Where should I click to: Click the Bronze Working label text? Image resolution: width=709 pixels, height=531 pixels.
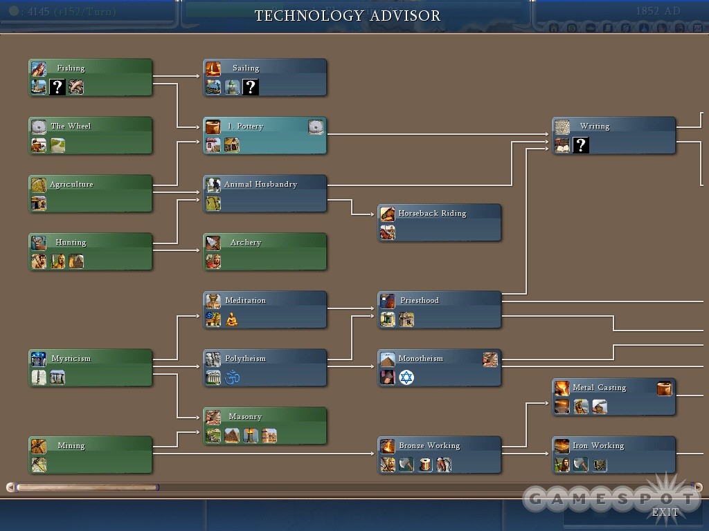click(x=429, y=446)
